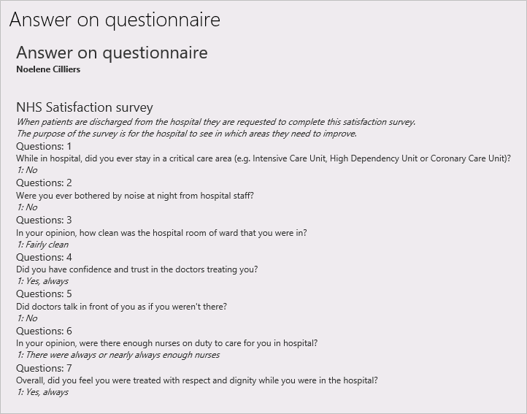
Task: Select the always enough nurses answer
Action: tap(118, 355)
